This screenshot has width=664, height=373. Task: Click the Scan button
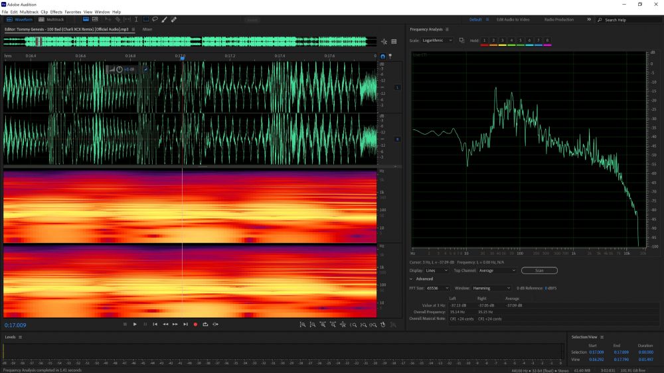[539, 270]
